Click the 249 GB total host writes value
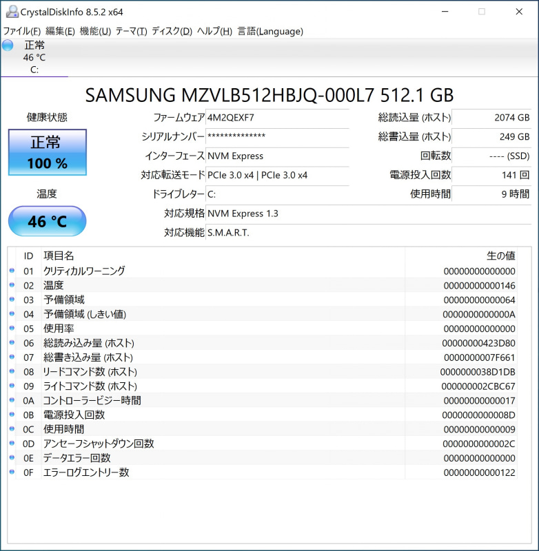The width and height of the screenshot is (539, 551). point(491,136)
